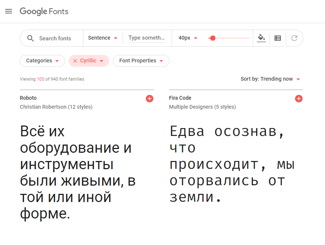Image resolution: width=325 pixels, height=245 pixels.
Task: Remove the Cyrillic filter with X
Action: [75, 61]
